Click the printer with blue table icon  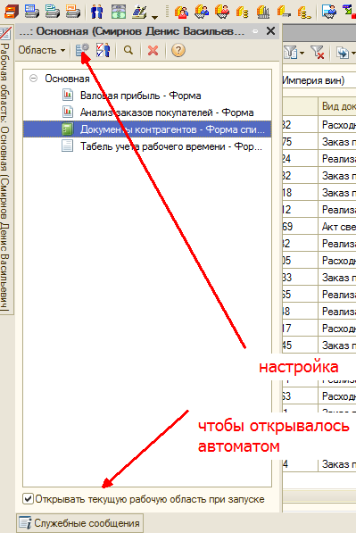coord(32,11)
